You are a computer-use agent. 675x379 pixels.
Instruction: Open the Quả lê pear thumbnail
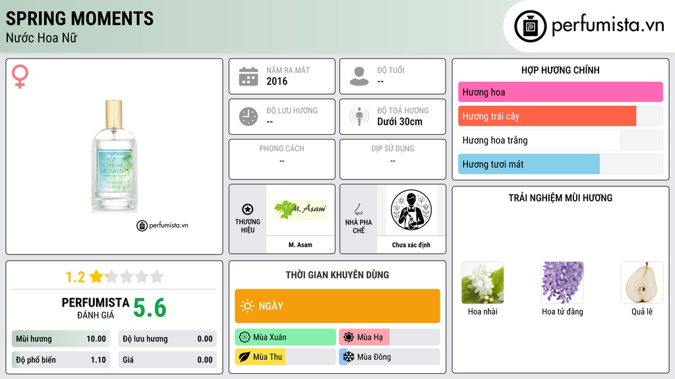[x=642, y=283]
